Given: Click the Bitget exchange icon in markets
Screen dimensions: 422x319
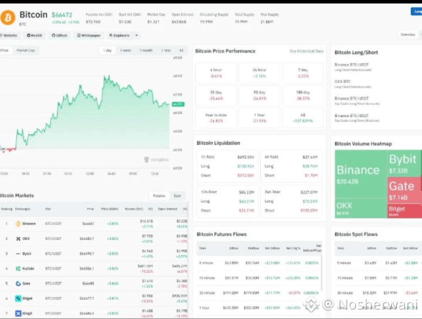Looking at the screenshot, I should click(18, 299).
